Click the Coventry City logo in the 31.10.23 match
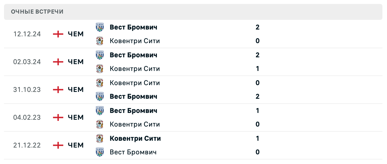 99,83
